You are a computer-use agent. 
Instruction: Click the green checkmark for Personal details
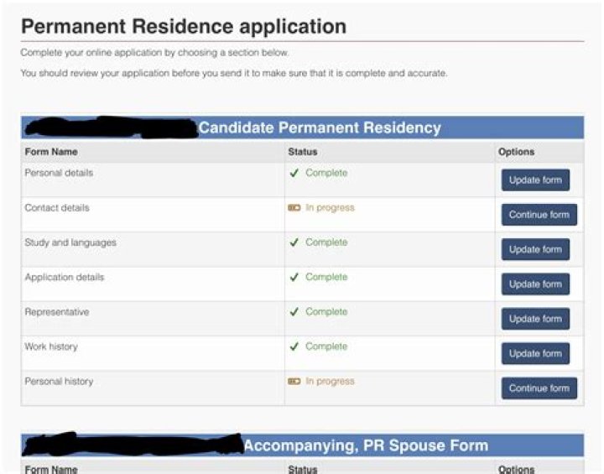pyautogui.click(x=294, y=174)
